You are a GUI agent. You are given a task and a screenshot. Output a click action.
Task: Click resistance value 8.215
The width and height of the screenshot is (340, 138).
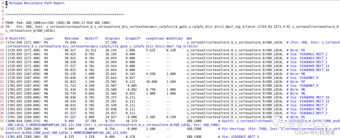coord(69,136)
